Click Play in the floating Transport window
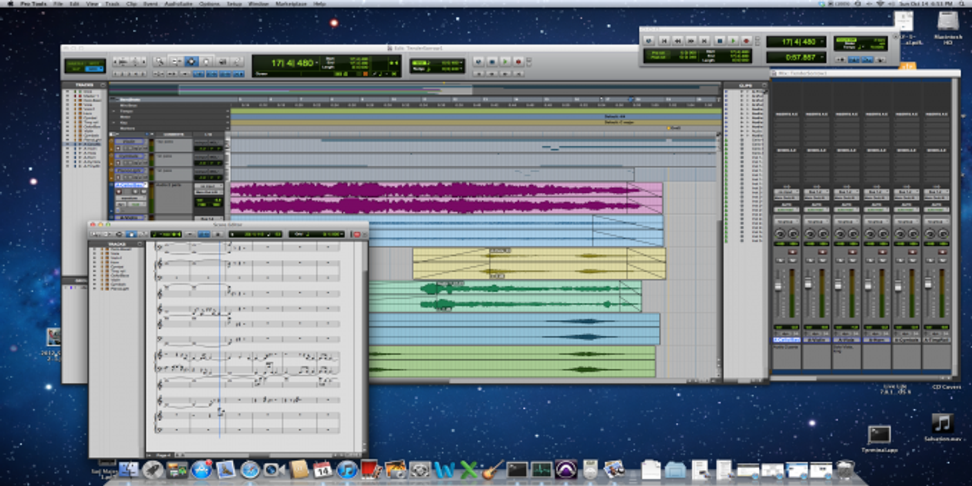The image size is (972, 486). 733,41
